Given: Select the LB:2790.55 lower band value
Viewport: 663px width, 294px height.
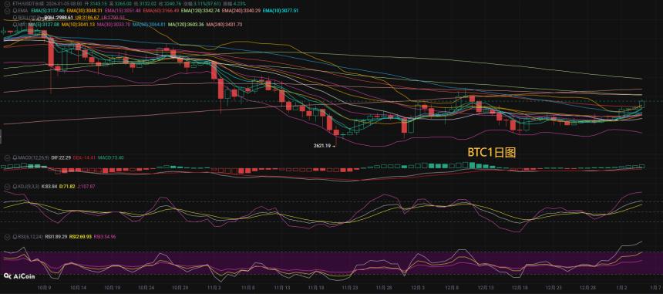Looking at the screenshot, I should click(x=113, y=17).
